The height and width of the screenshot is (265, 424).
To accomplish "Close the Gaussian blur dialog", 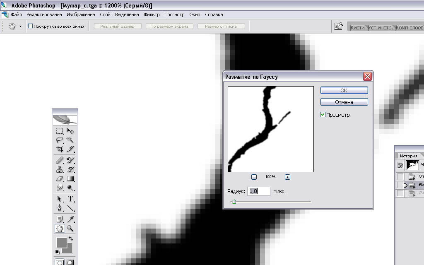I will 367,77.
